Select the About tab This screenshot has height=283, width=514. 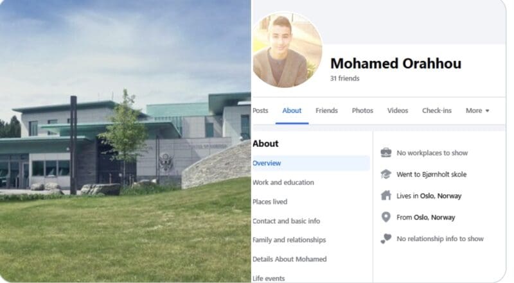coord(292,111)
